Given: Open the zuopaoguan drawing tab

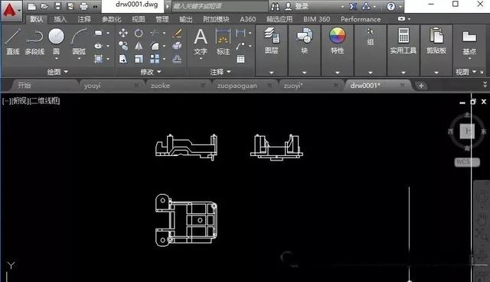Looking at the screenshot, I should (x=237, y=86).
